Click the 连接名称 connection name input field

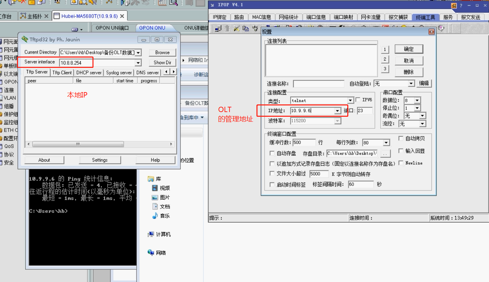point(318,84)
